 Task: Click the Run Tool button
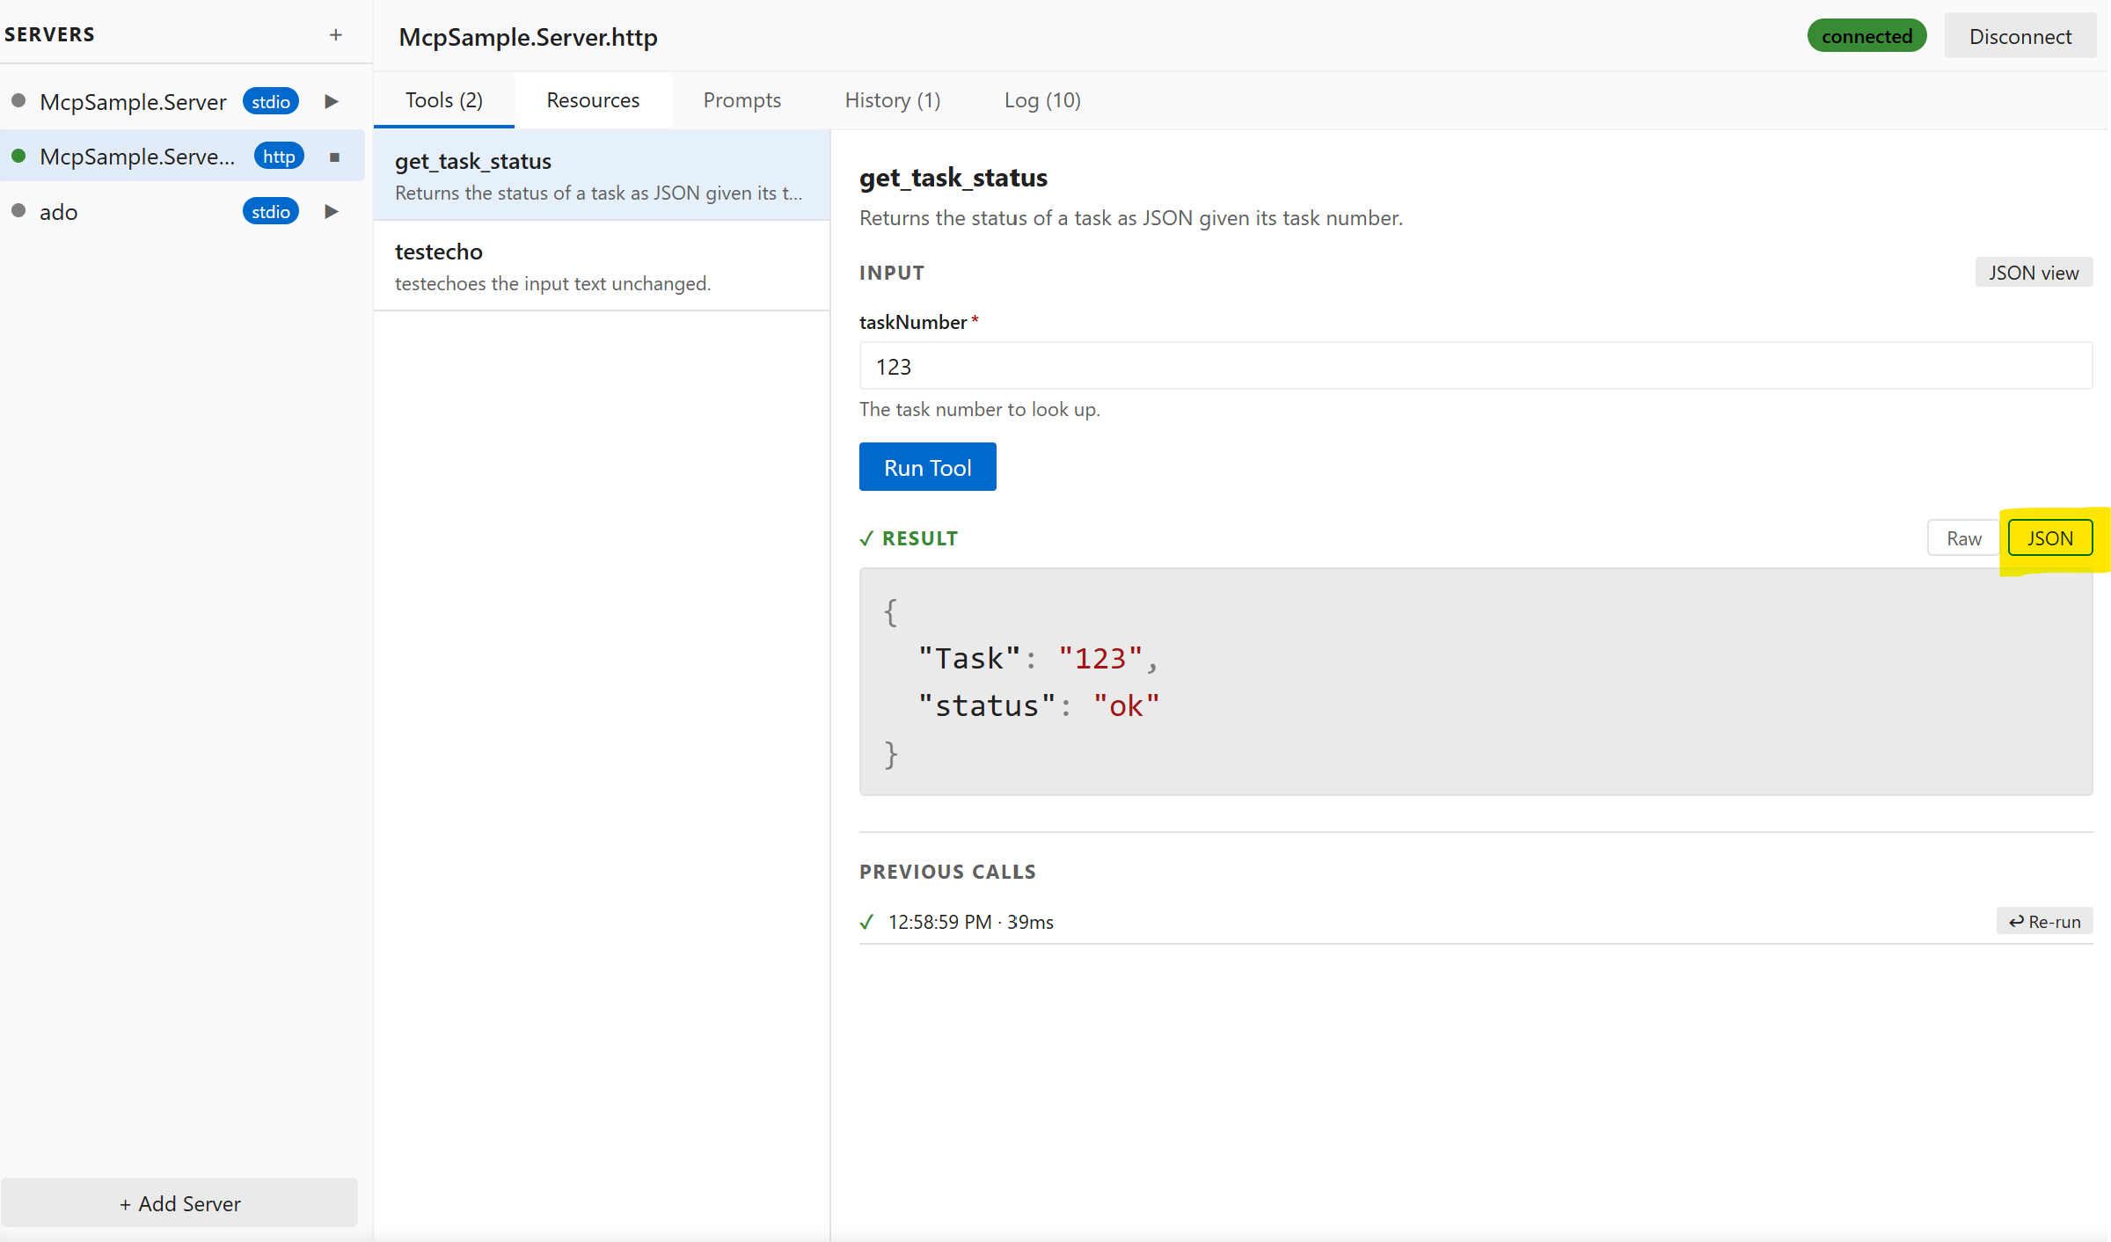click(x=927, y=466)
